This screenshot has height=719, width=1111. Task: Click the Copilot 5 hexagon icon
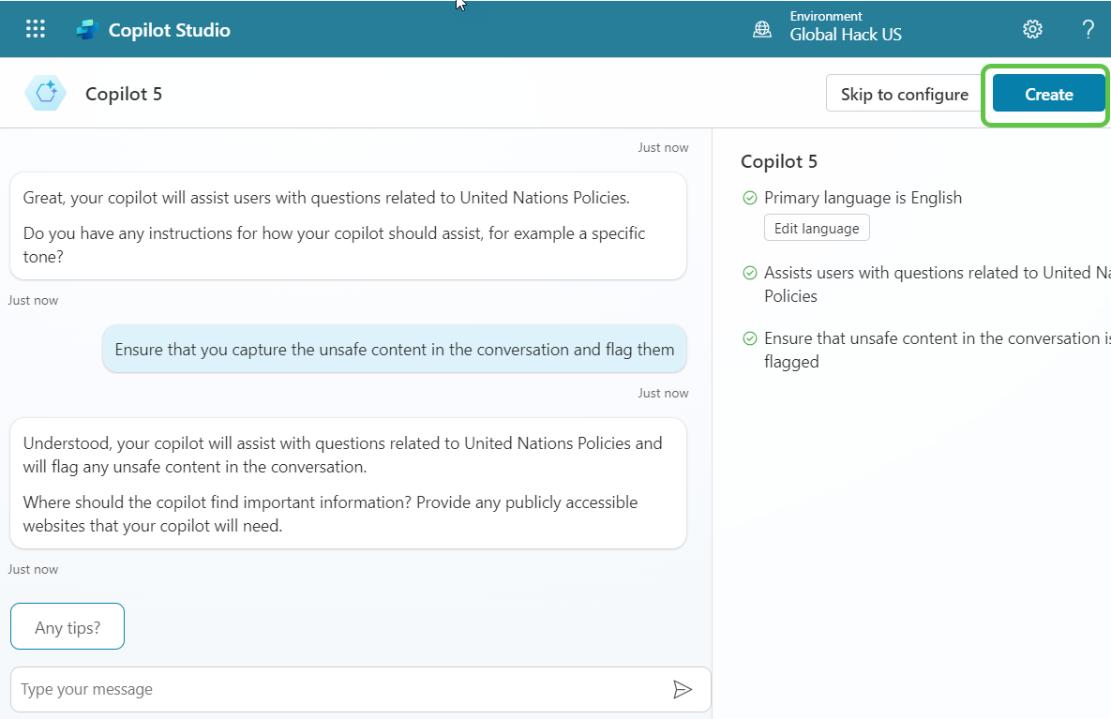point(45,93)
